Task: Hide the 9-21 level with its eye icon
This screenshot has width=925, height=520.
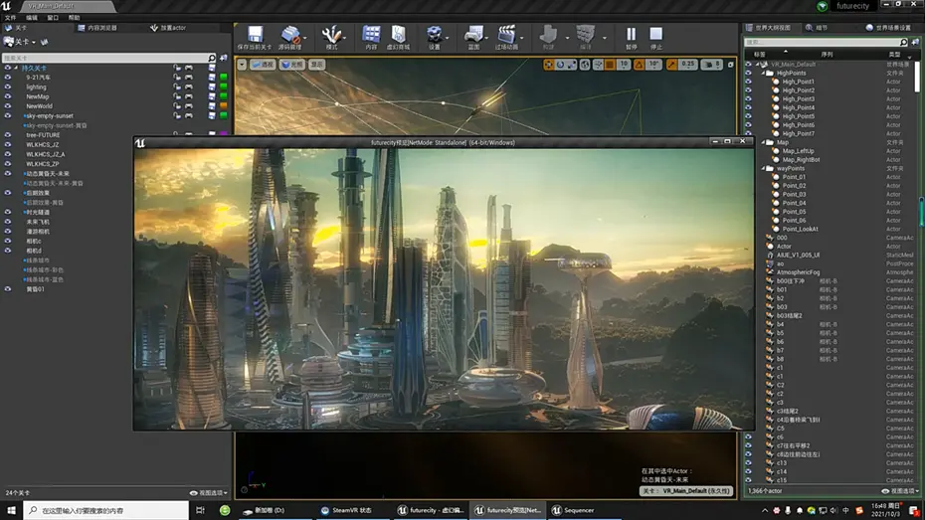Action: [x=8, y=78]
